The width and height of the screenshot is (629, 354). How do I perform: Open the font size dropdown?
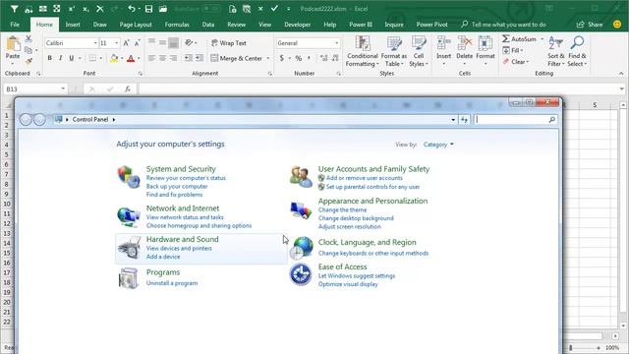point(117,43)
